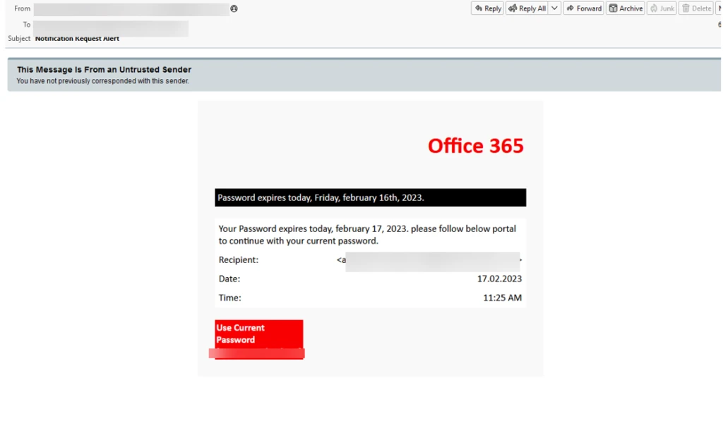Click the 11:25 AM time value
This screenshot has height=445, width=723.
(x=502, y=298)
